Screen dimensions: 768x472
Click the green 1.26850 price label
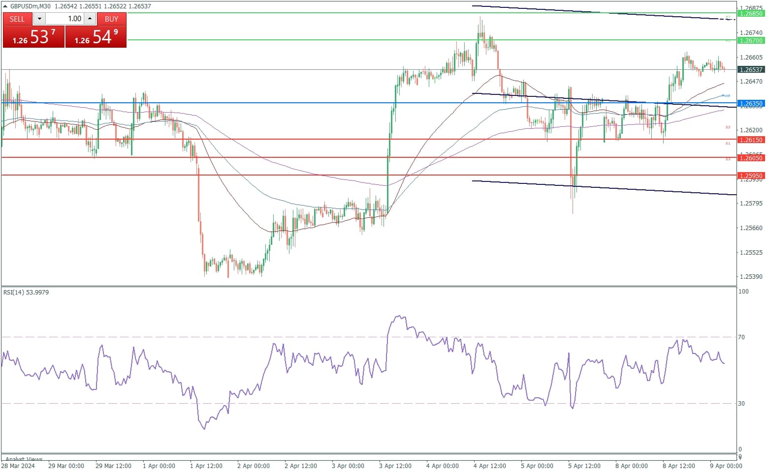coord(751,14)
